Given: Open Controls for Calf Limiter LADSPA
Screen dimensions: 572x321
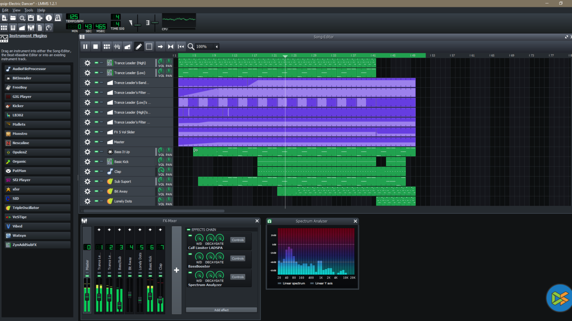Looking at the screenshot, I should [x=237, y=240].
